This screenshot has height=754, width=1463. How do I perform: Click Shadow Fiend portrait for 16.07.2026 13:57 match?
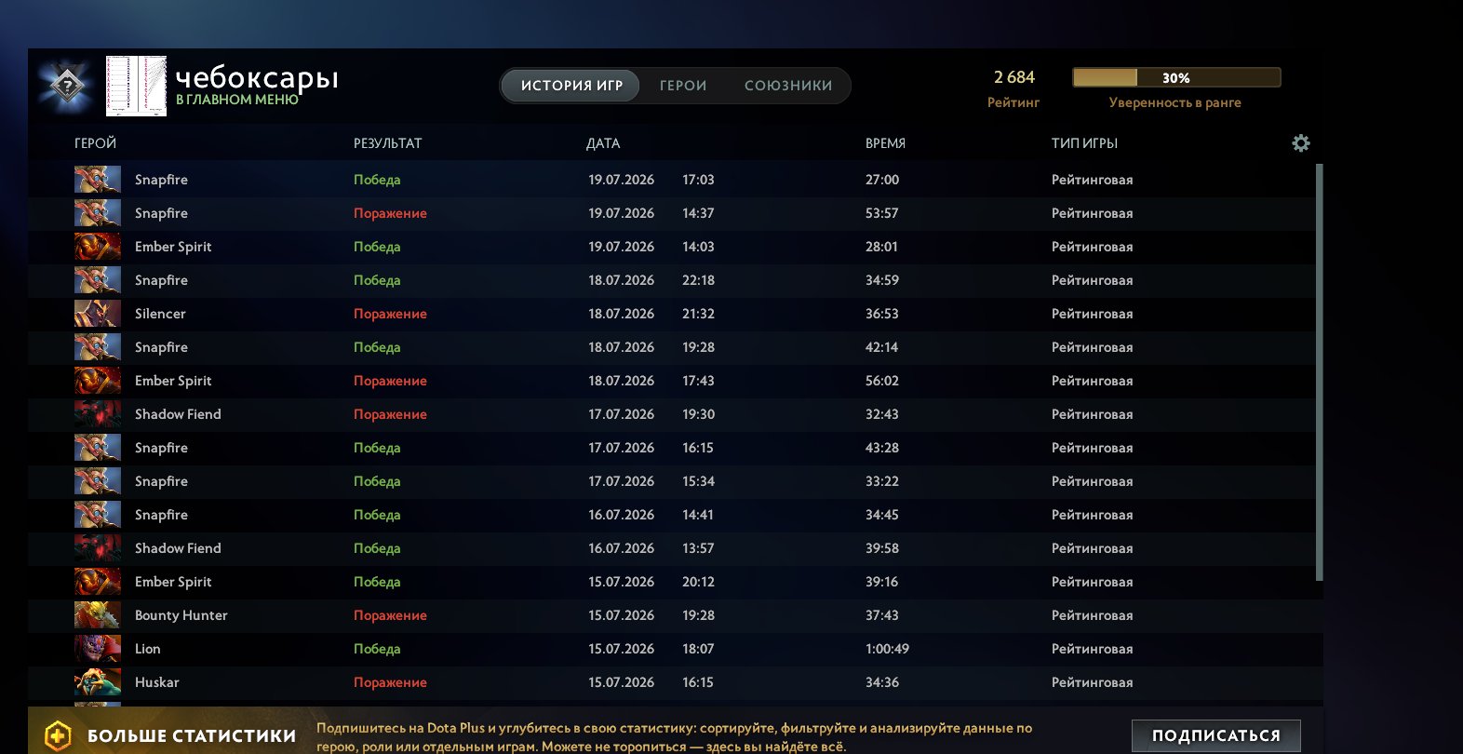pyautogui.click(x=98, y=547)
